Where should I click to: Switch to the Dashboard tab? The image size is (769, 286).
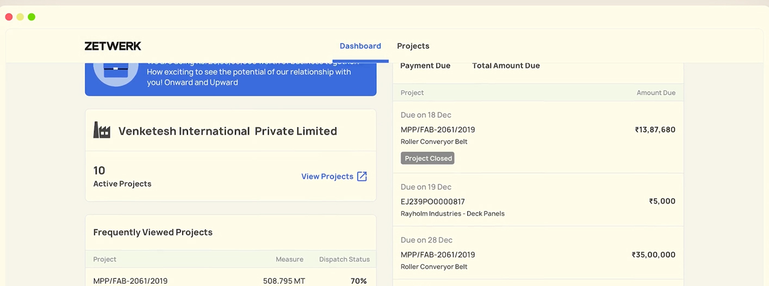click(360, 46)
